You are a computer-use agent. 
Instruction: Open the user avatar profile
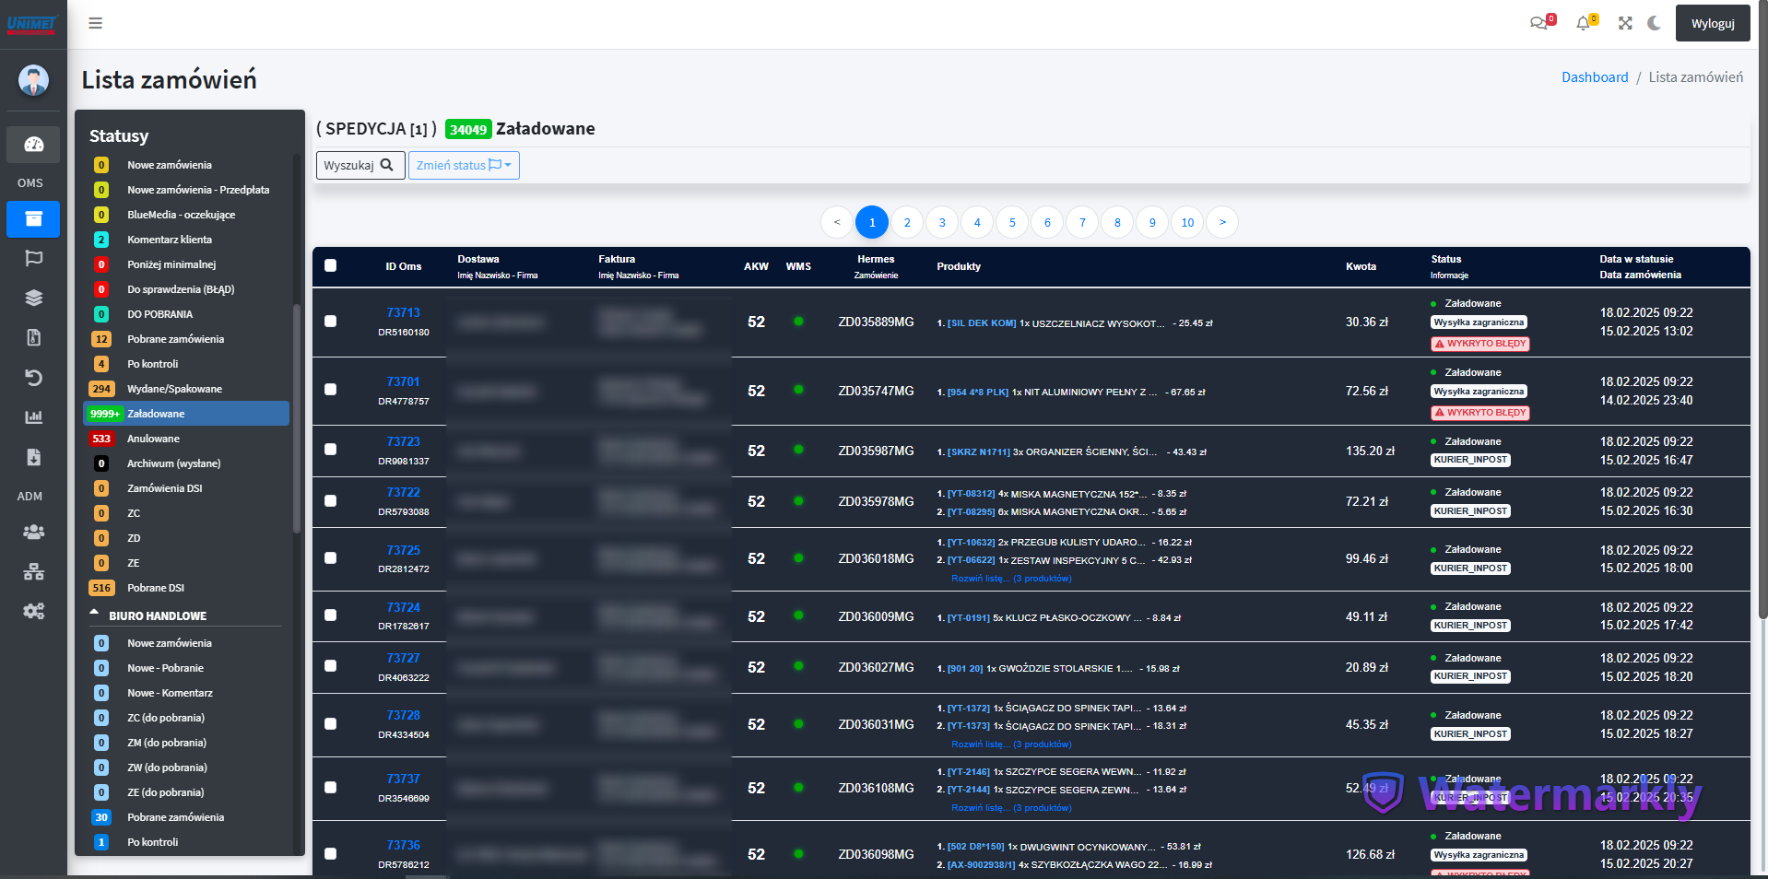(33, 80)
